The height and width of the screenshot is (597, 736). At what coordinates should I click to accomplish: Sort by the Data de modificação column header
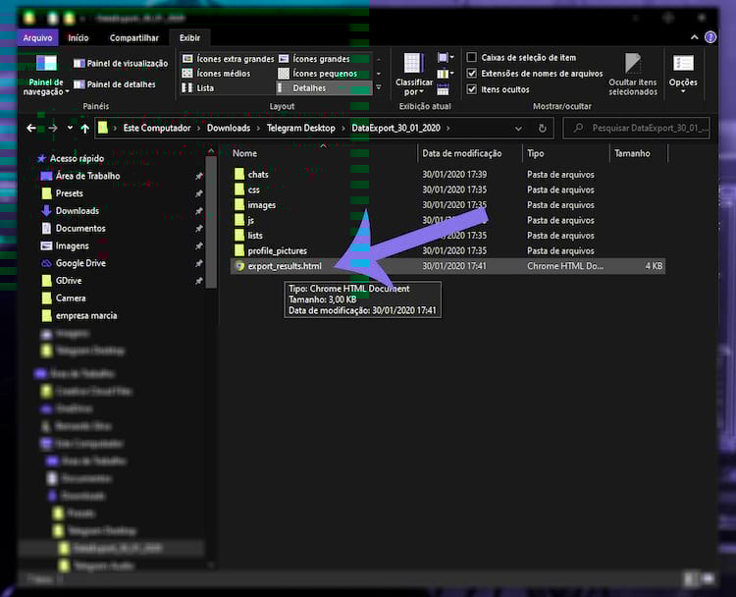462,153
